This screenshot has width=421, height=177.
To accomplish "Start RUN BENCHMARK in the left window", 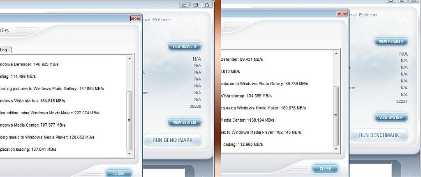I will [x=172, y=140].
